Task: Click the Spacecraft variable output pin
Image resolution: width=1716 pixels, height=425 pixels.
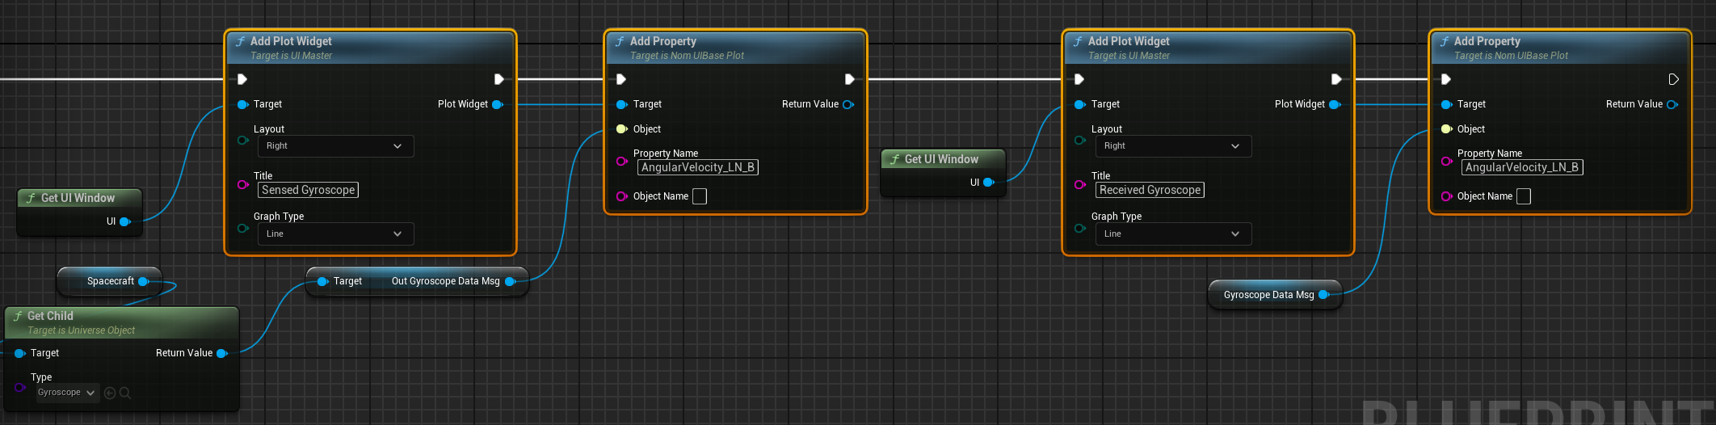Action: pyautogui.click(x=143, y=281)
